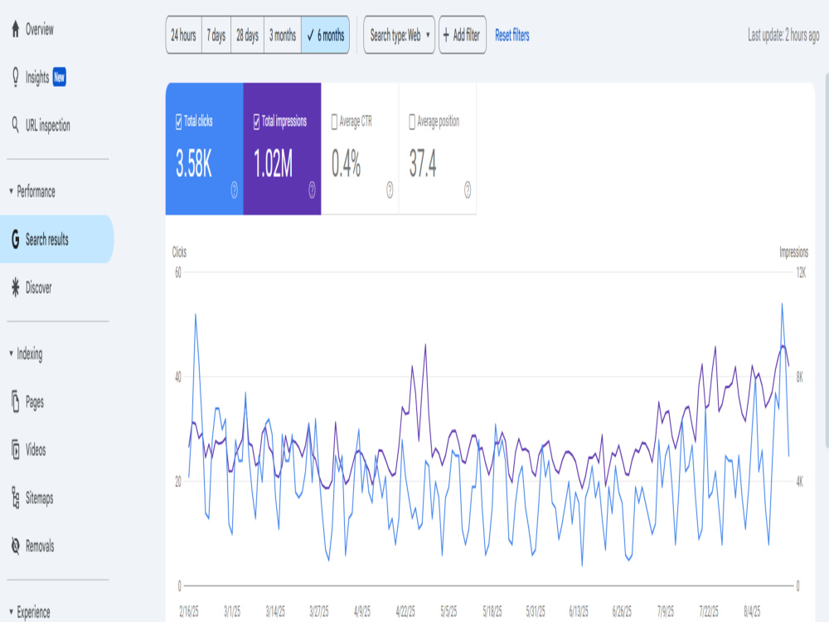The width and height of the screenshot is (829, 622).
Task: Click the 6/13/25 date on the chart axis
Action: coord(579,611)
